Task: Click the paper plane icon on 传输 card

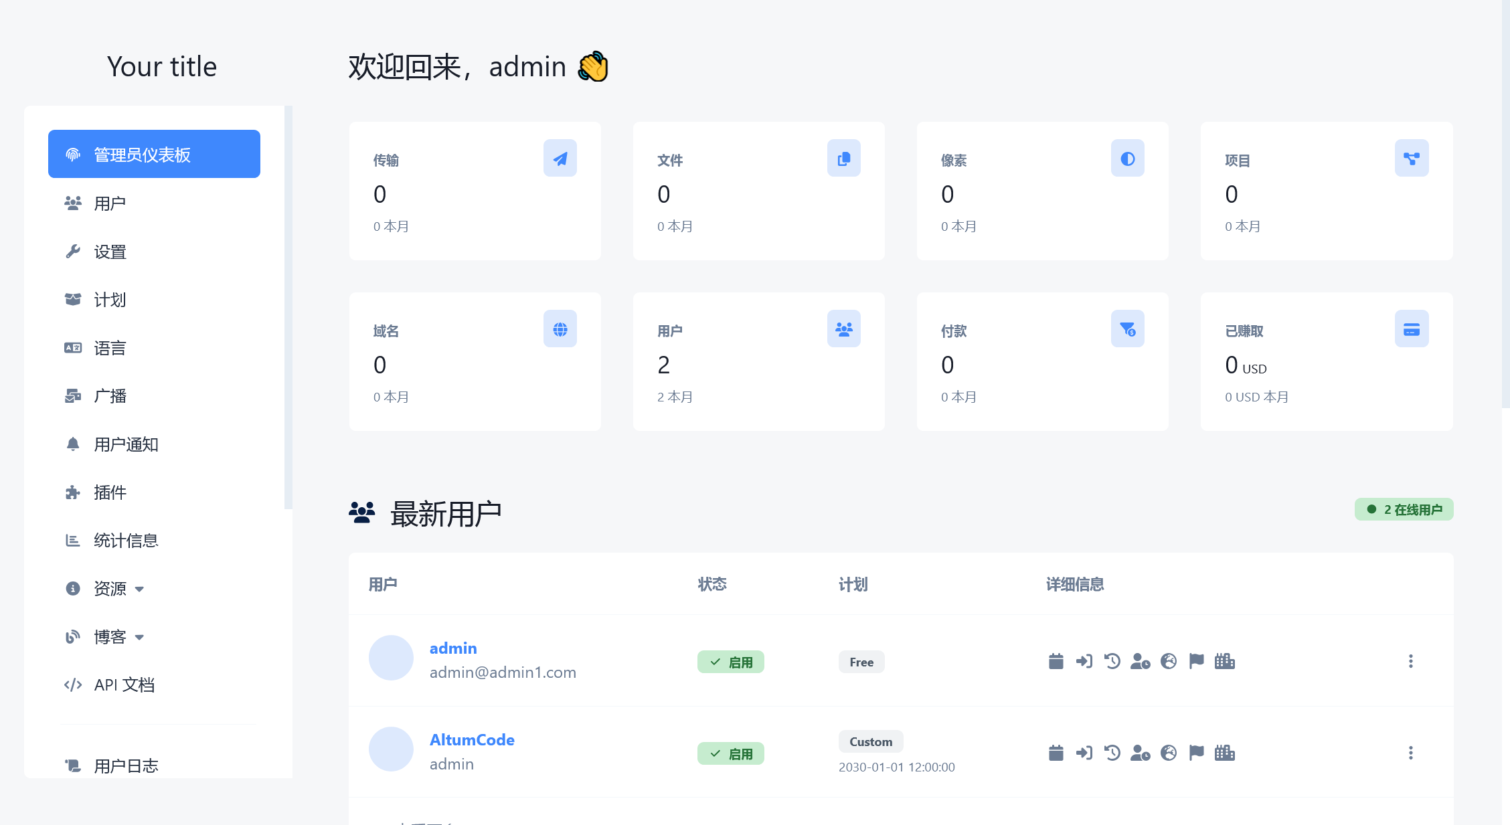Action: click(560, 159)
